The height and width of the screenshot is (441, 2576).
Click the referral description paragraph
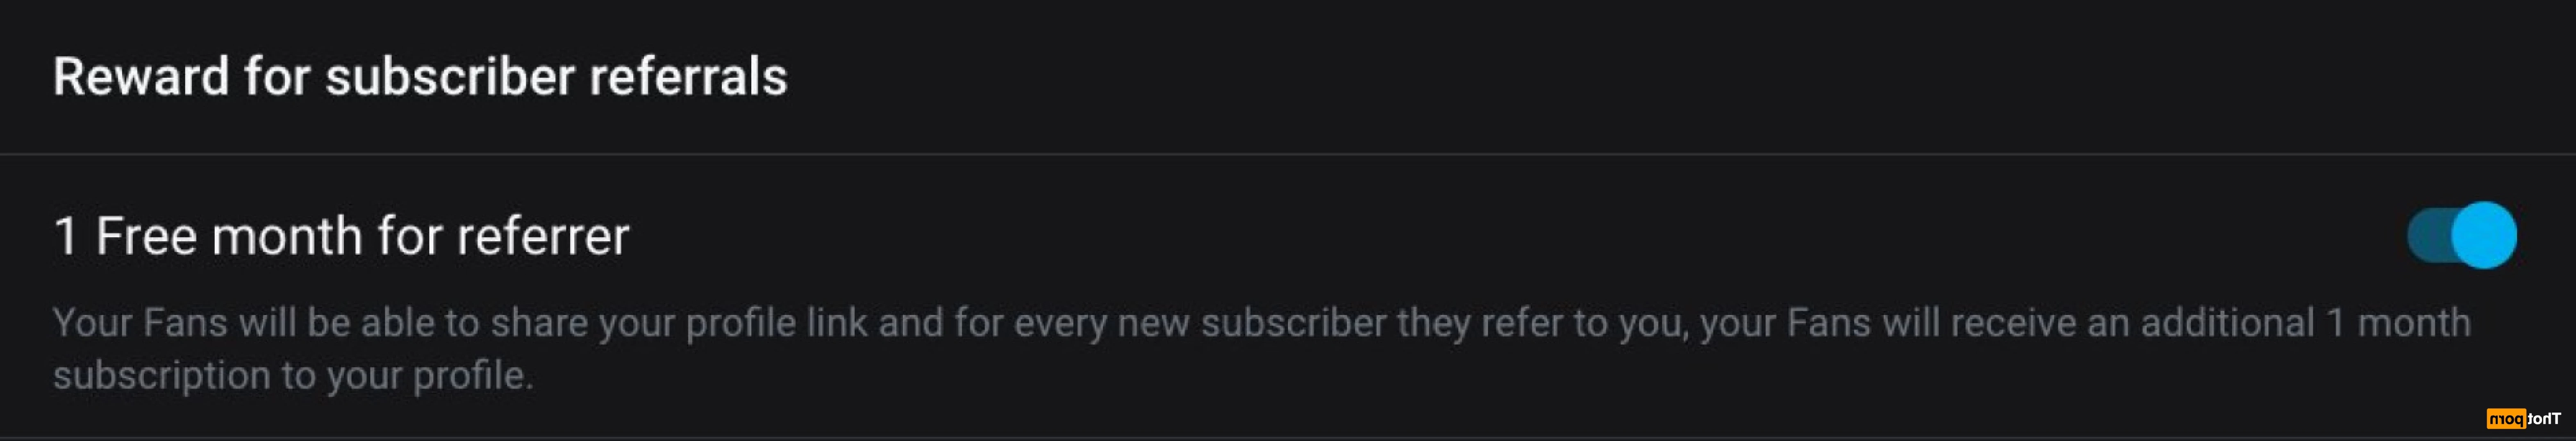coord(1262,348)
